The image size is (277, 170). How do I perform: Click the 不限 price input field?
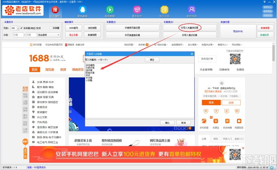point(18,34)
